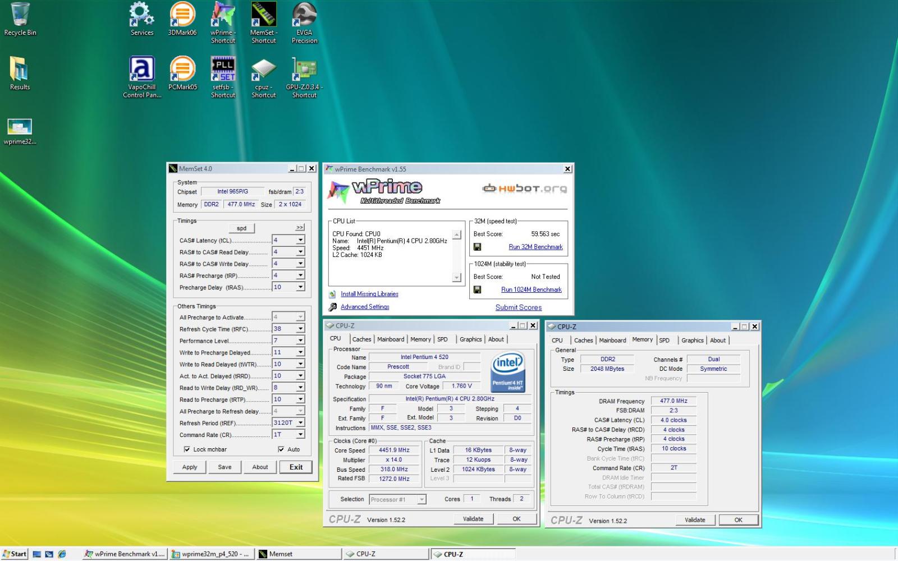The width and height of the screenshot is (898, 561).
Task: Click Run 32M Benchmark link
Action: tap(535, 247)
